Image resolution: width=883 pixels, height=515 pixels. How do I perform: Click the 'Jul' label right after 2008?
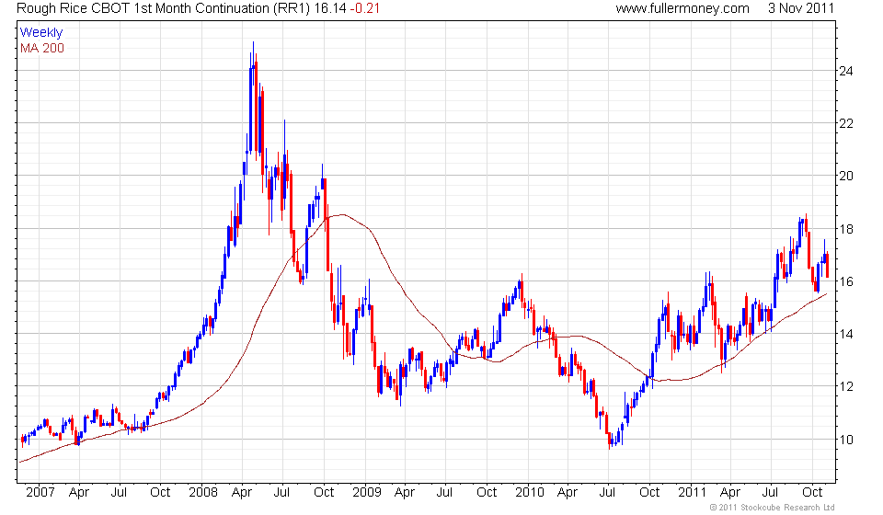coord(281,492)
